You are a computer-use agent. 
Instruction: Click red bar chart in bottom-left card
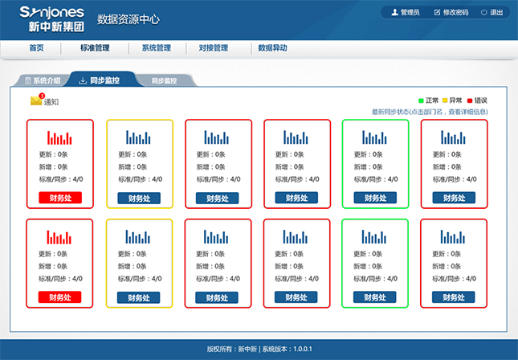click(x=59, y=236)
